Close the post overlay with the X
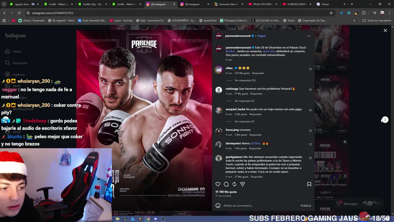Viewport: 394px width, 222px height. pyautogui.click(x=385, y=31)
